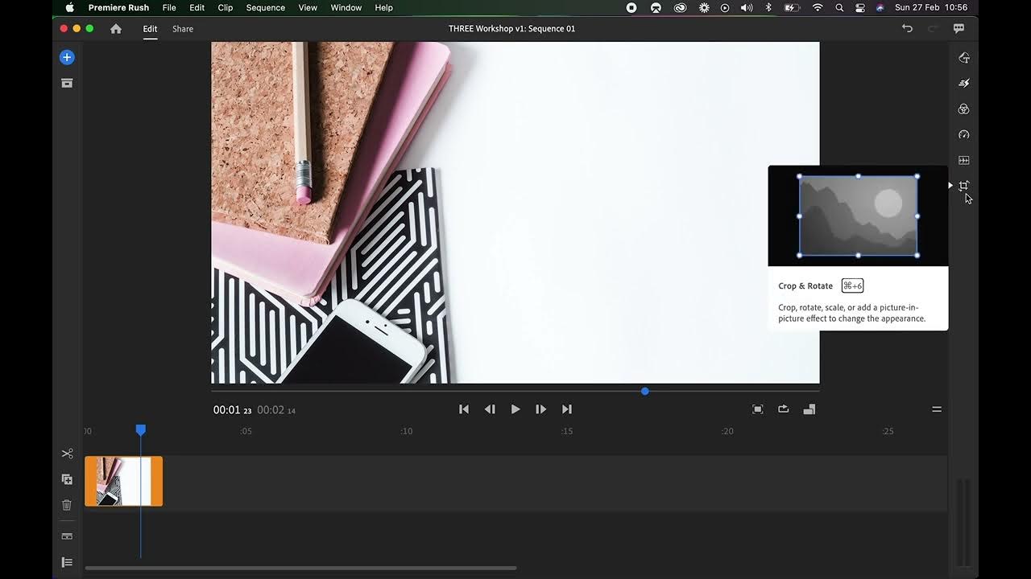Click the :10 mark on time ruler

pyautogui.click(x=407, y=431)
